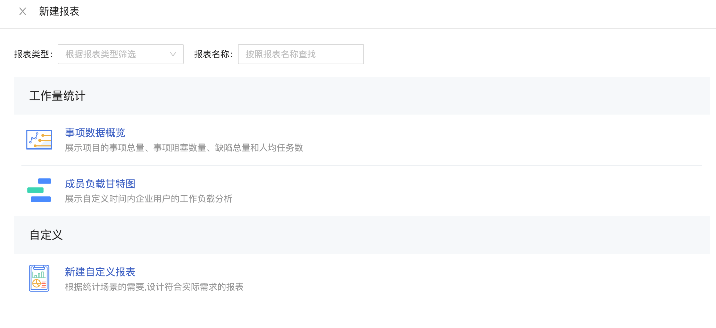The height and width of the screenshot is (328, 716).
Task: Open the 事项数据概览 chart icon
Action: point(39,140)
